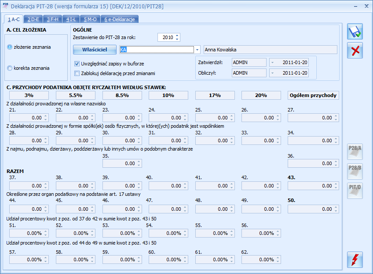
Task: Select the "korekta zeznania" radio button
Action: pyautogui.click(x=10, y=68)
